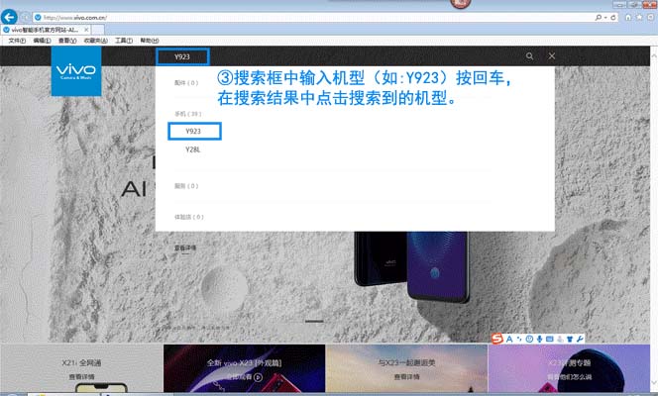Click 查看详情 under 与X23一起邂逅美

406,377
